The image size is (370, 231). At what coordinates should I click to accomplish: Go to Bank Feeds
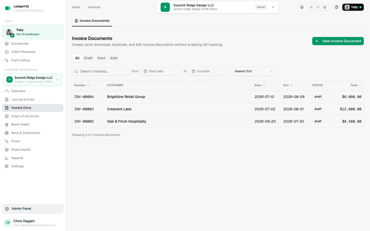(33, 124)
